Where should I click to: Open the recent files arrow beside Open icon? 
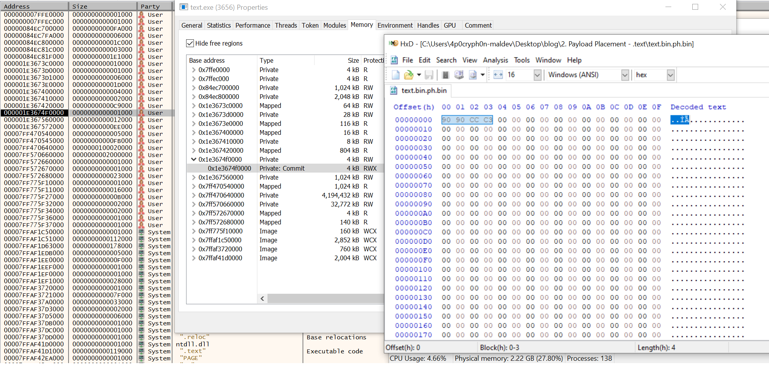tap(419, 75)
